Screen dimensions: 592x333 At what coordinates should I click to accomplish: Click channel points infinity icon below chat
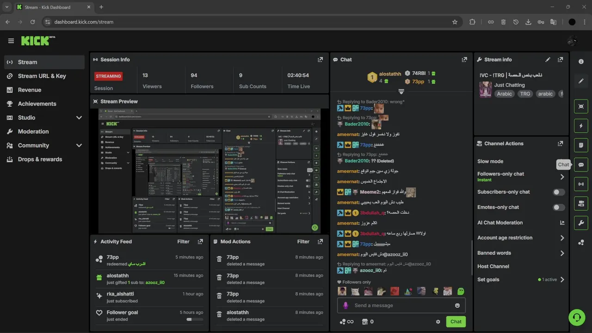tap(346, 322)
